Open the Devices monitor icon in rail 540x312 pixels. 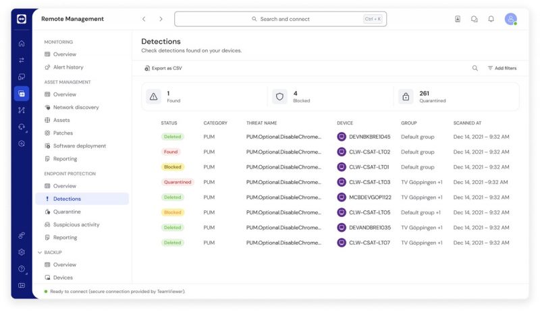(x=22, y=77)
